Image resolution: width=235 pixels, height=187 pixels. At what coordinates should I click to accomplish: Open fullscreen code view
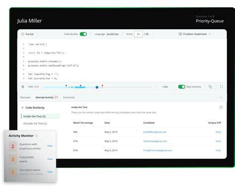click(x=221, y=87)
